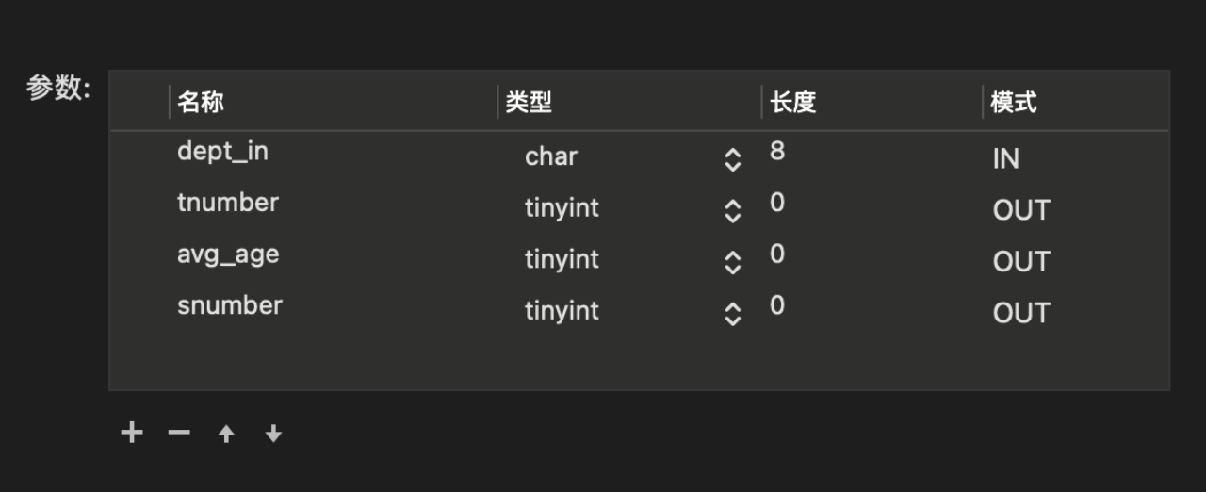Screen dimensions: 1206x492
Task: Edit length value 0 for tnumber
Action: pyautogui.click(x=777, y=202)
